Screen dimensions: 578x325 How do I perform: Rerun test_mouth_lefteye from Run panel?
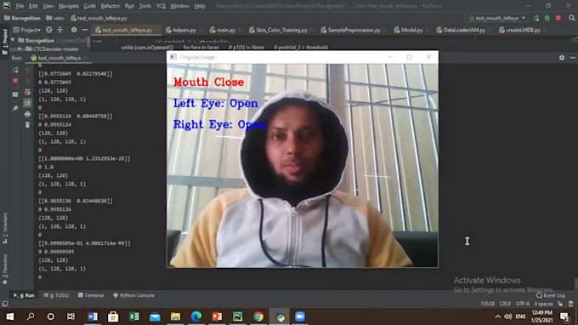click(15, 70)
